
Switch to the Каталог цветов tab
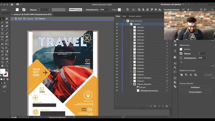point(135,16)
